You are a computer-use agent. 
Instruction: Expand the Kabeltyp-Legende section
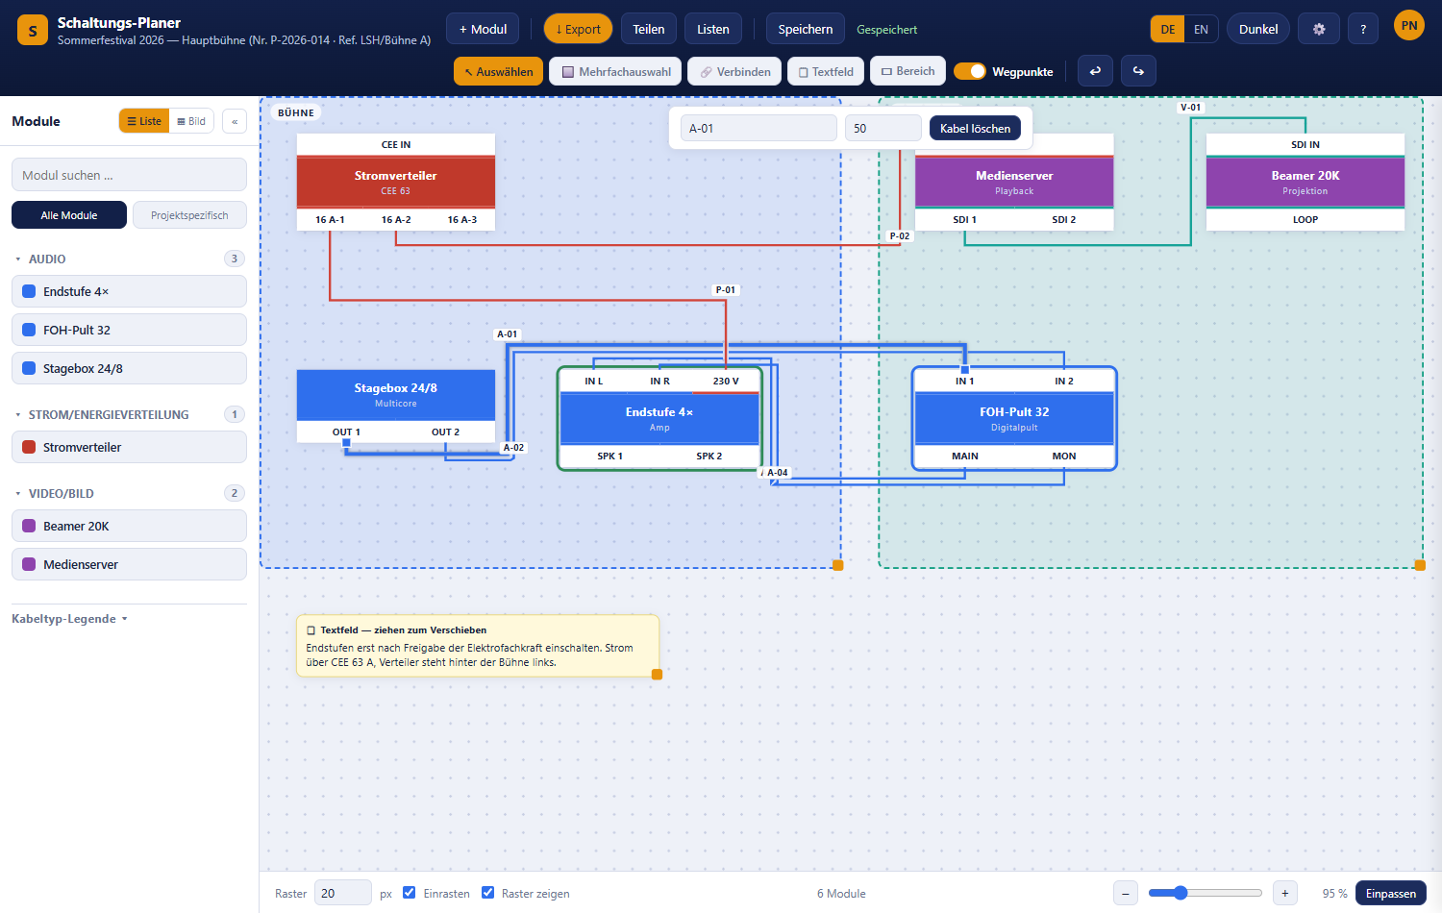[69, 619]
